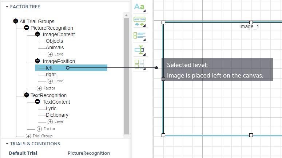
Task: Click the bottom-left handle of Image_1
Action: [163, 135]
